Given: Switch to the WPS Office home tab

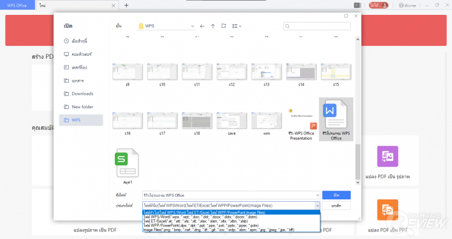Looking at the screenshot, I should tap(17, 5).
